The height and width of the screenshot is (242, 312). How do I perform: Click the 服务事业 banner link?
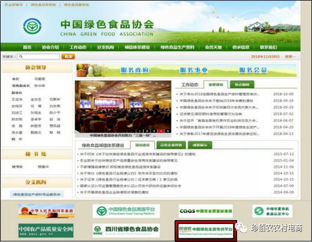[194, 70]
